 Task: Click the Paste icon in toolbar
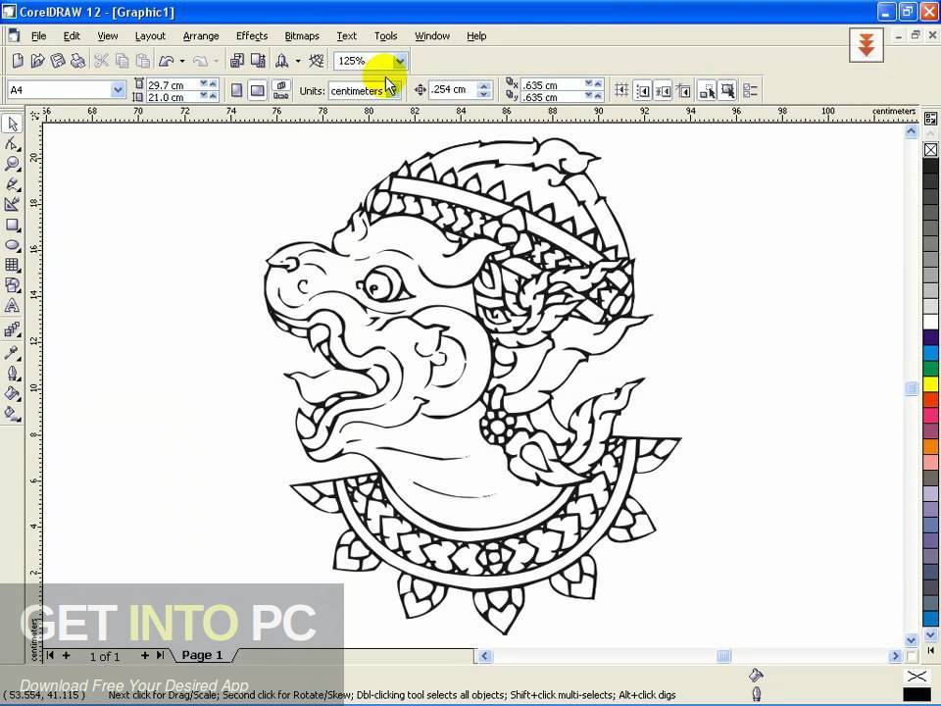(x=143, y=60)
